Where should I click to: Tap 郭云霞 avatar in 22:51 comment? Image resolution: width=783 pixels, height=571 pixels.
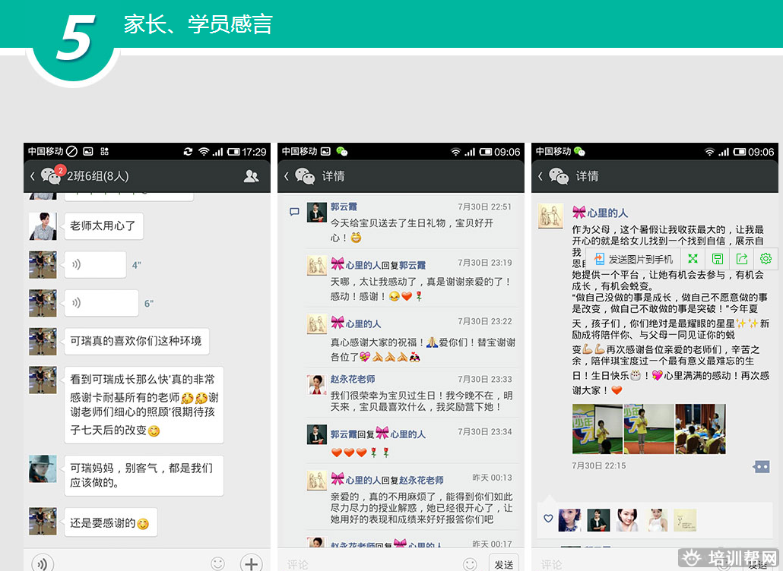(316, 212)
